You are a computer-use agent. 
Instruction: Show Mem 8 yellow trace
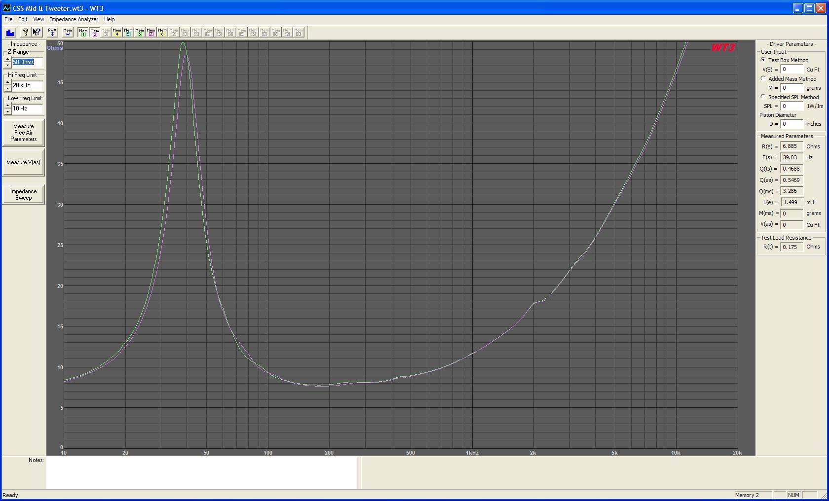162,33
